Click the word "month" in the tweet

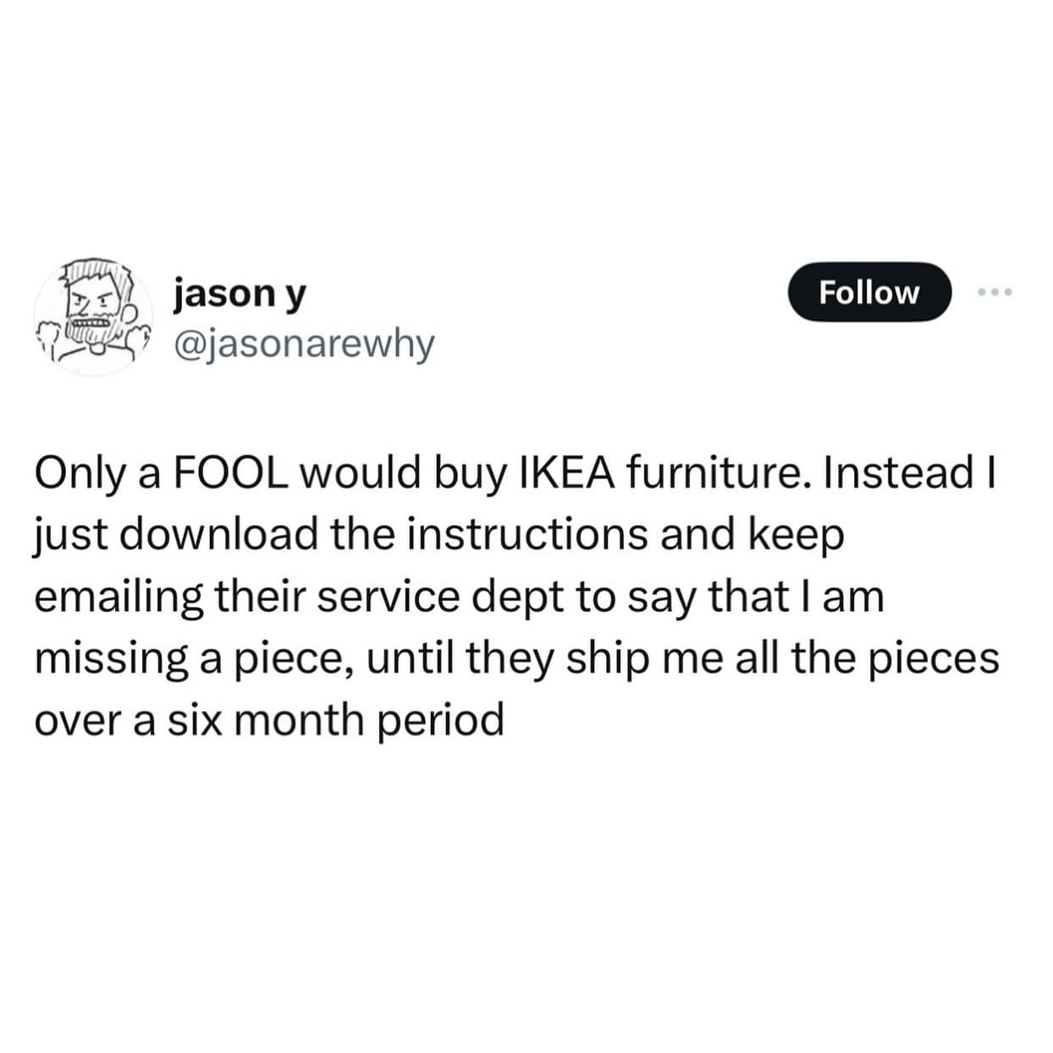point(301,720)
